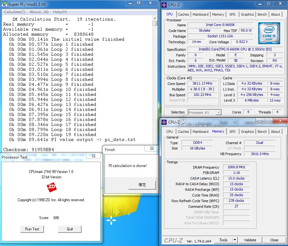Click the Checksum: 91959BB4 line

point(29,149)
